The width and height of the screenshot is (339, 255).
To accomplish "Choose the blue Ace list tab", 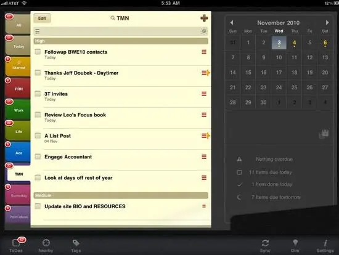I will tap(18, 152).
